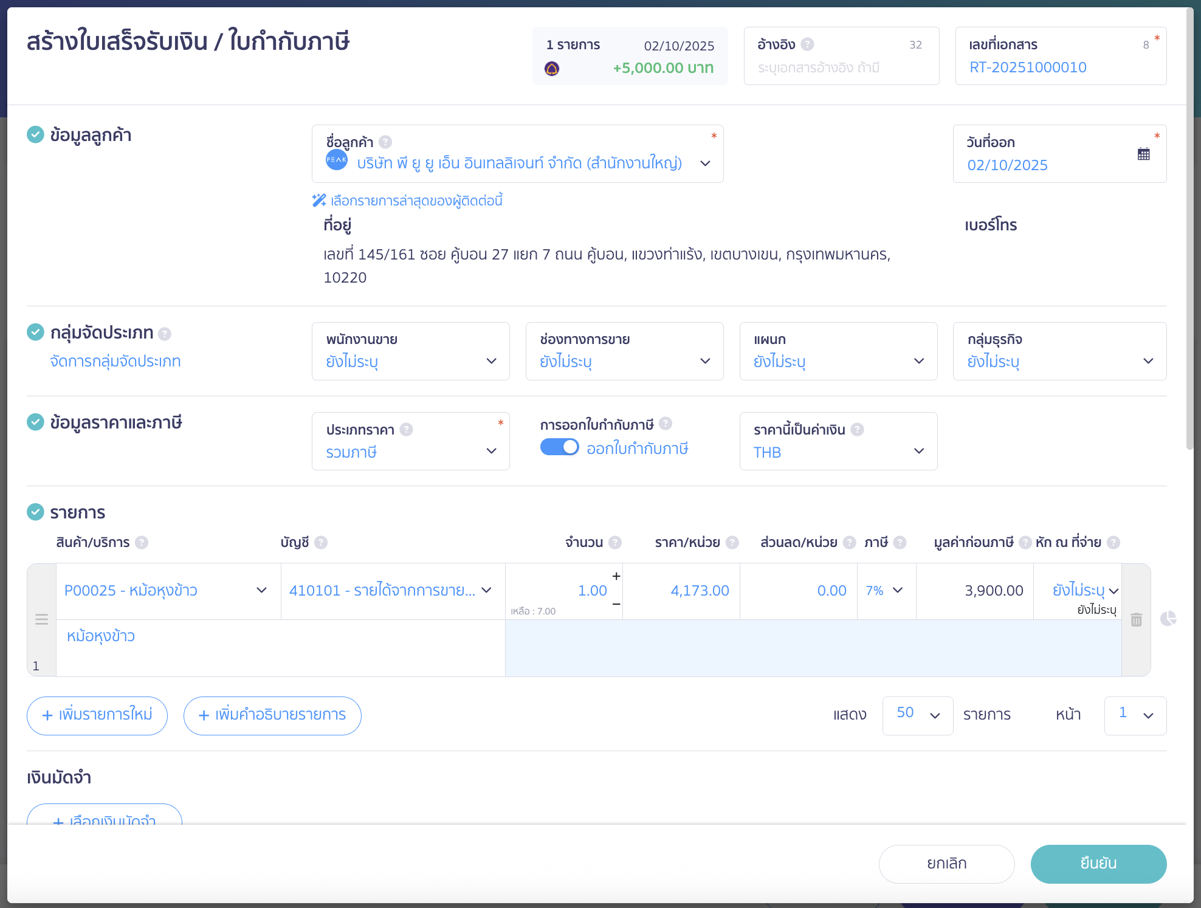Toggle the ออกใบกำกับภาษี switch
1201x908 pixels.
tap(559, 447)
